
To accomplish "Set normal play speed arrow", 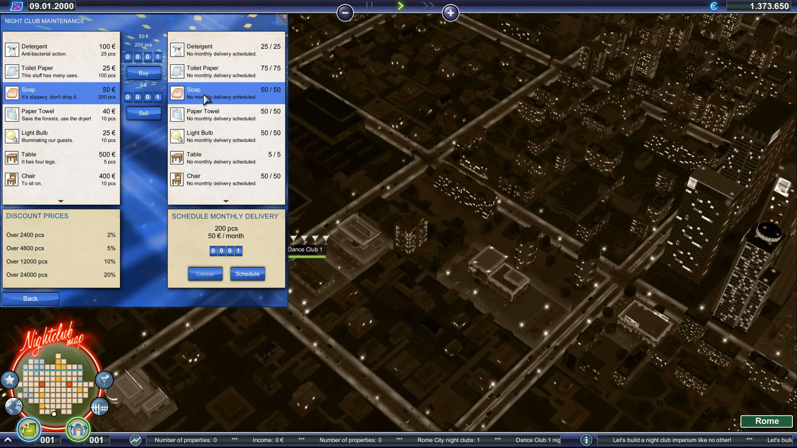I will point(401,6).
